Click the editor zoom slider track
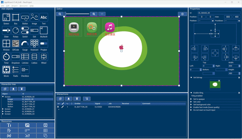 tap(77, 14)
